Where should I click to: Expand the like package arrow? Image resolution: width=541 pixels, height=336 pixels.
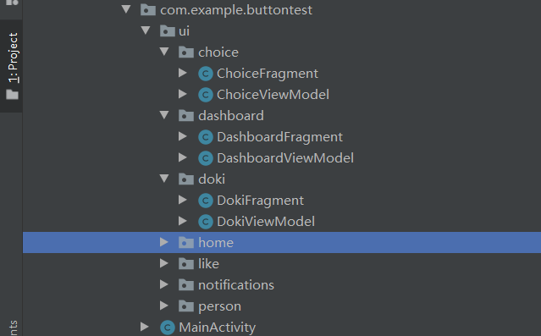(164, 263)
